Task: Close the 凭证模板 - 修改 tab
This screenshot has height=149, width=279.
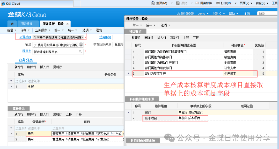Action: coord(67,24)
